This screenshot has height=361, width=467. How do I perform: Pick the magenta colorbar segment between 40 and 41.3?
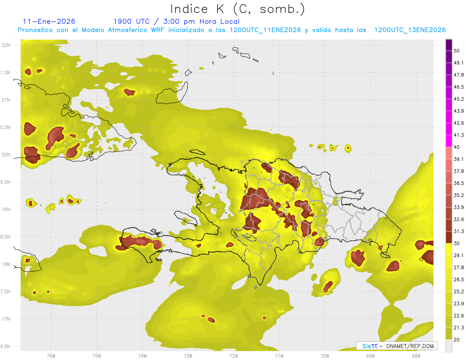pyautogui.click(x=449, y=141)
